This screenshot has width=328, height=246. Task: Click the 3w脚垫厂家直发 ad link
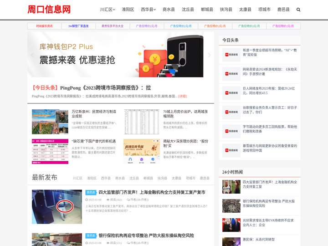[x=78, y=26]
